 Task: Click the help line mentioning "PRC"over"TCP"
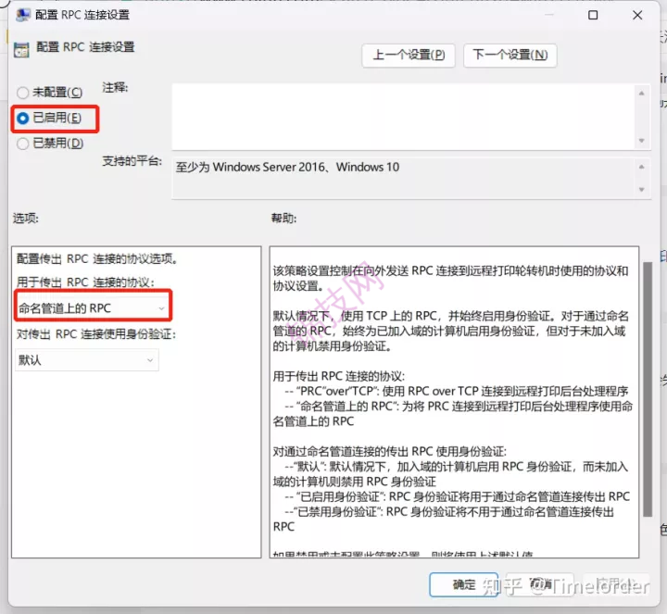tap(457, 391)
